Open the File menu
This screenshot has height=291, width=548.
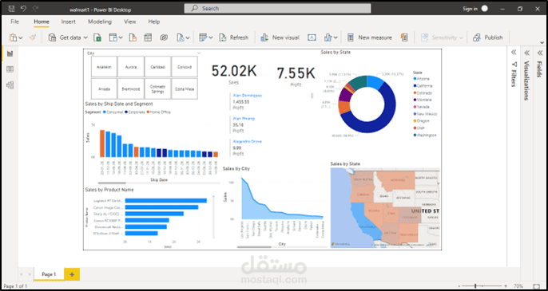[14, 22]
